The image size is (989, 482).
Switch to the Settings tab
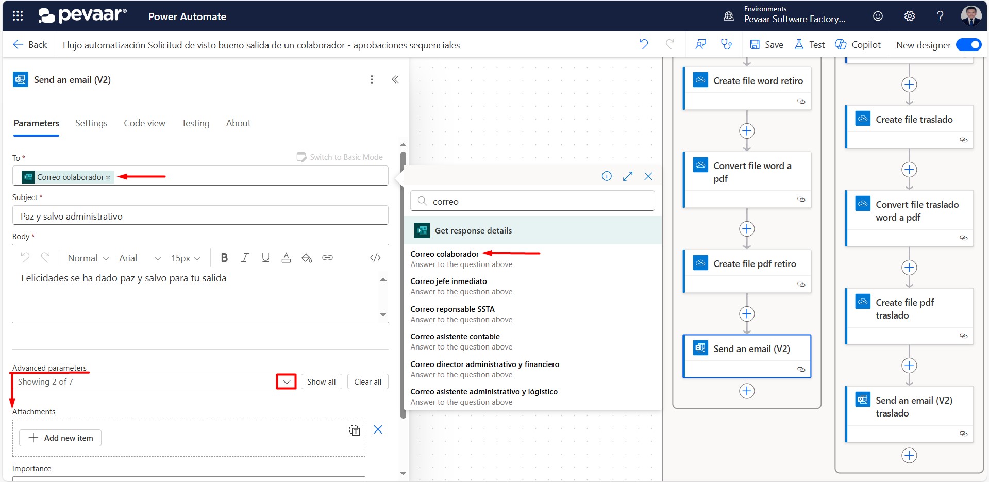point(91,123)
